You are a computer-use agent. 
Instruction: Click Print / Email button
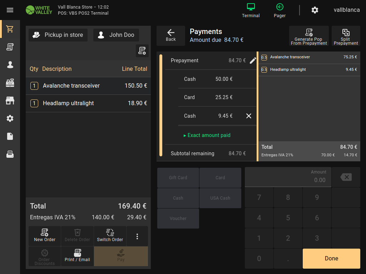77,256
